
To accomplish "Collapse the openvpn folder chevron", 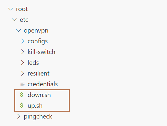I will tap(18, 31).
